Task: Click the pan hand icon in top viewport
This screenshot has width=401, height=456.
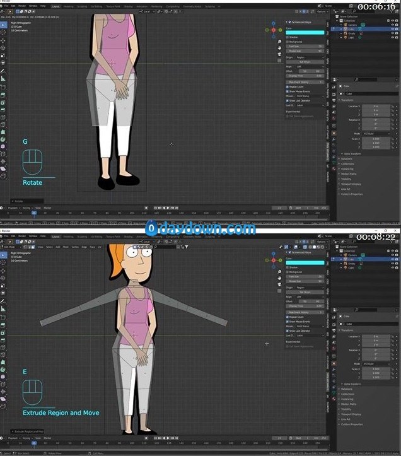Action: pos(279,49)
